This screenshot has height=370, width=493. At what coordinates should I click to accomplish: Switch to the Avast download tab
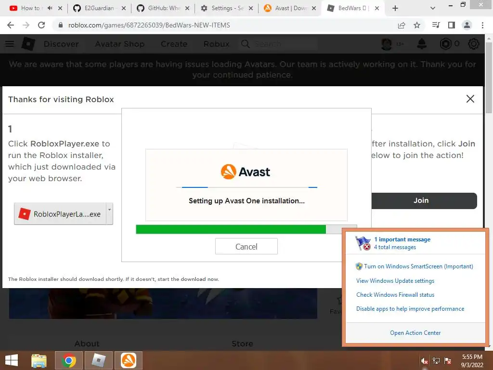(x=290, y=8)
